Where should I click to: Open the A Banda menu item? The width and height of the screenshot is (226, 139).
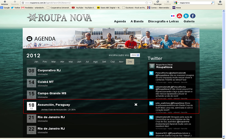pyautogui.click(x=137, y=21)
